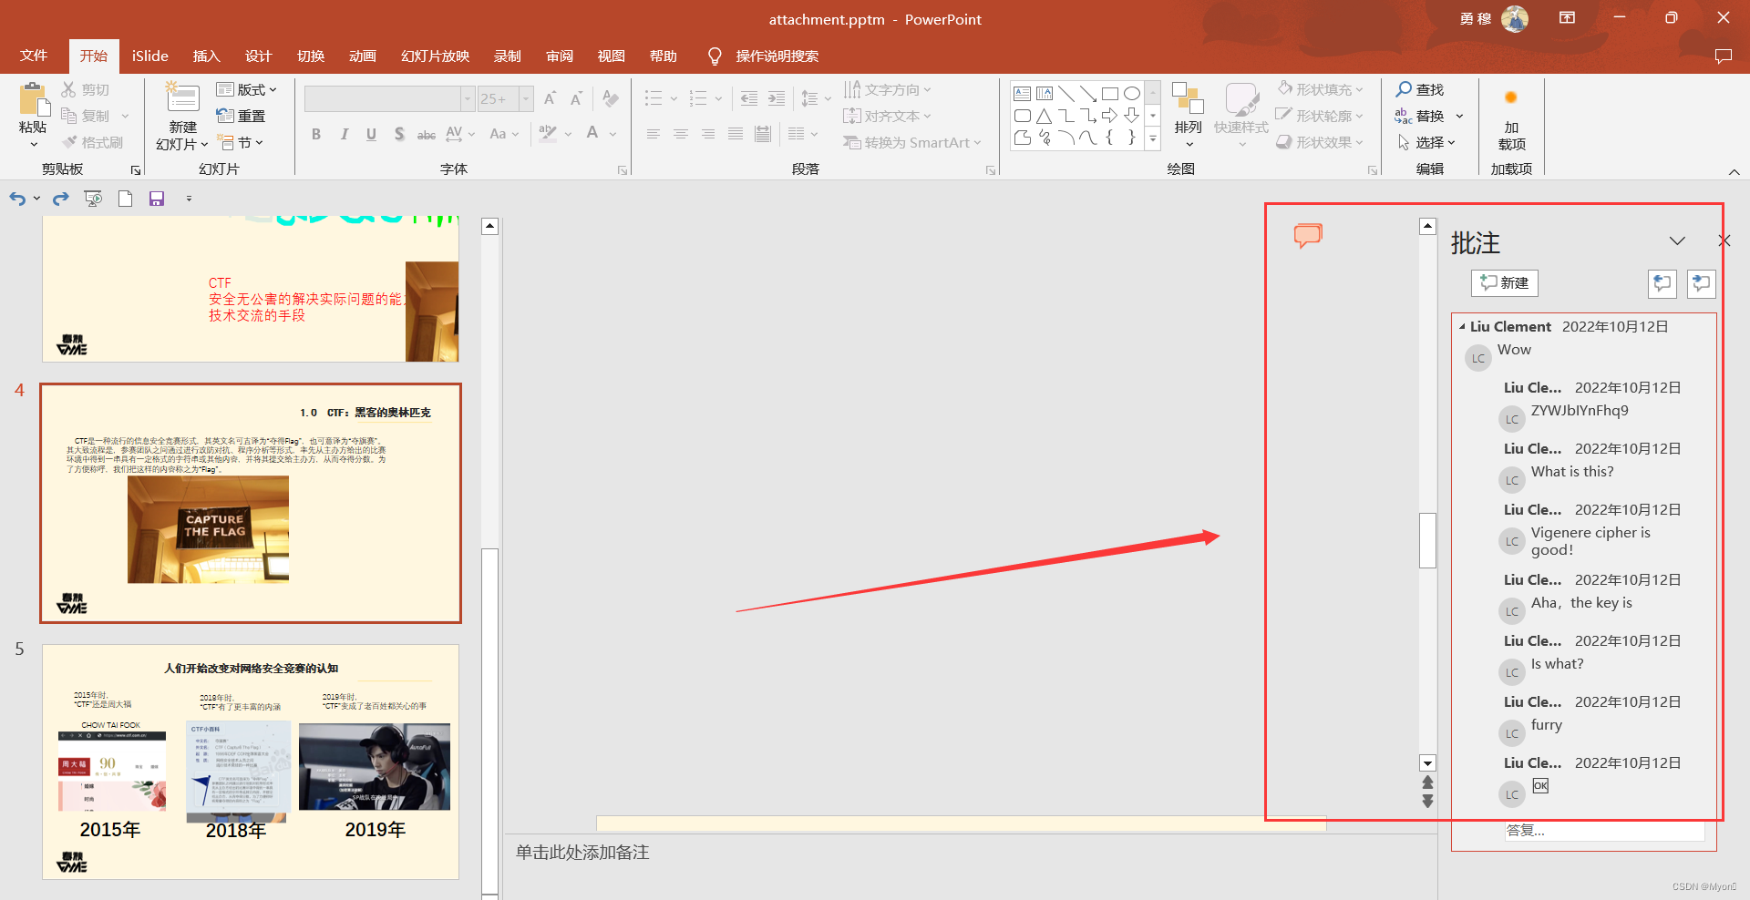
Task: Click the Replace icon
Action: [x=1403, y=116]
